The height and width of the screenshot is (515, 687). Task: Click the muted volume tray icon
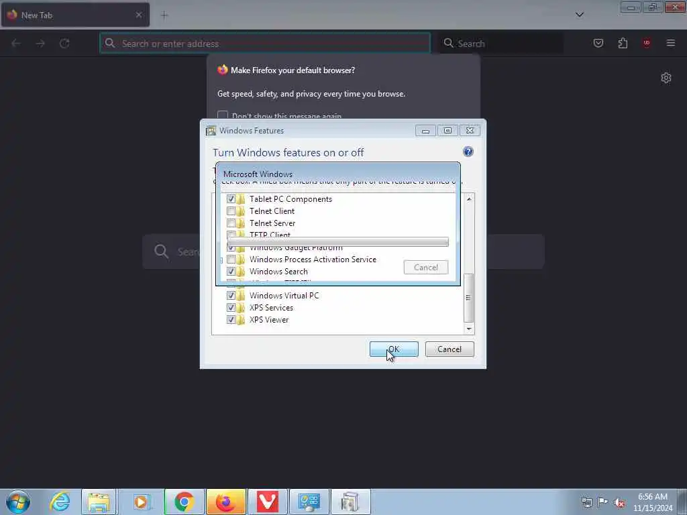tap(619, 502)
